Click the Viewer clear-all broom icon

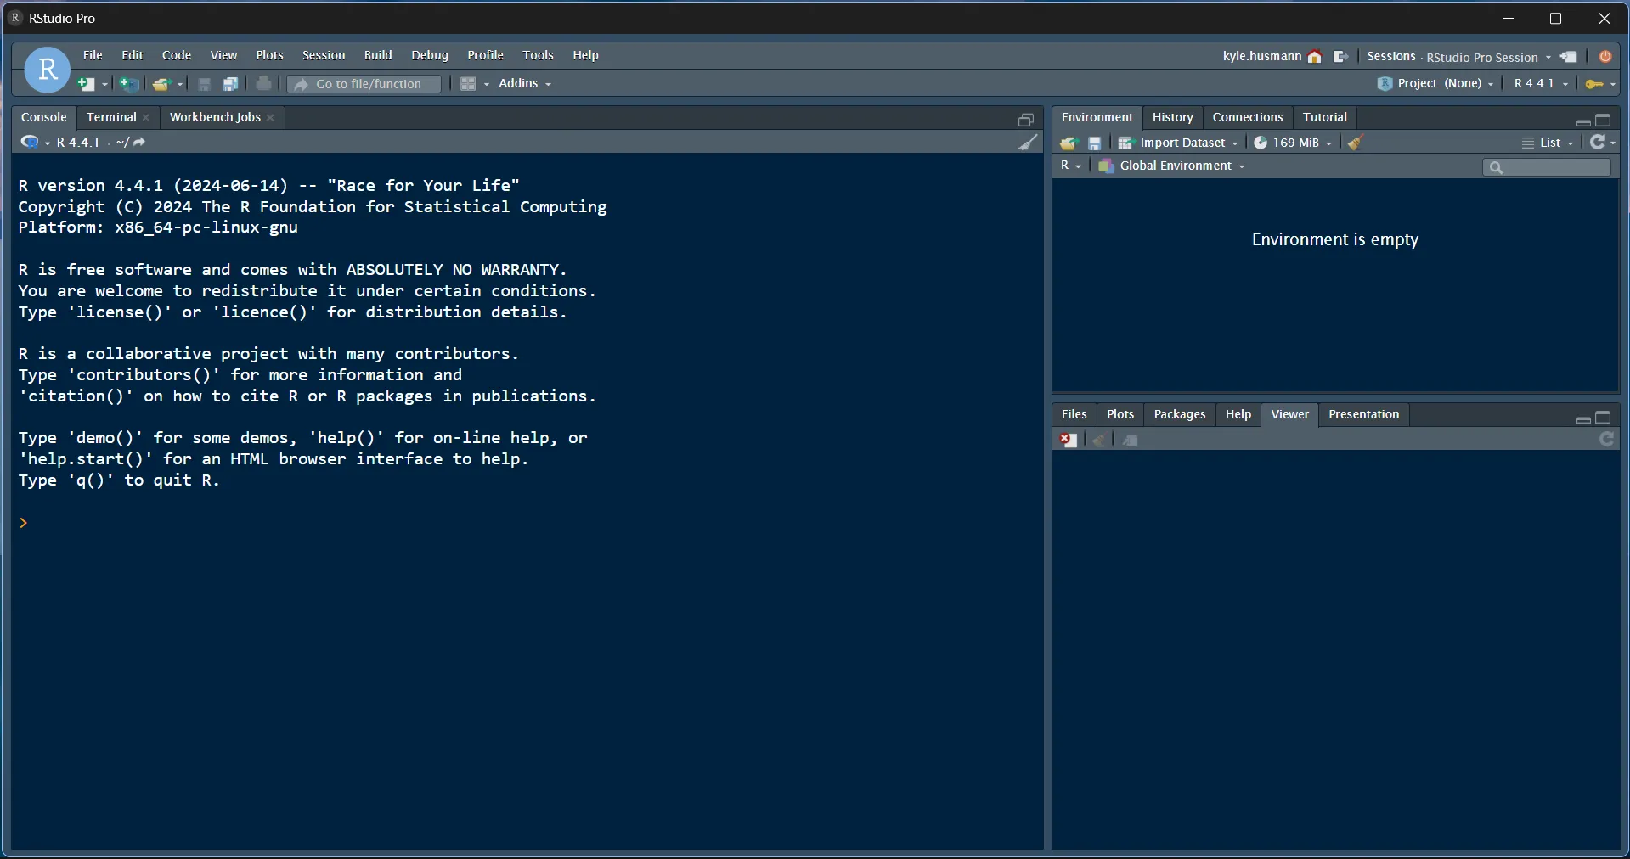click(1099, 440)
